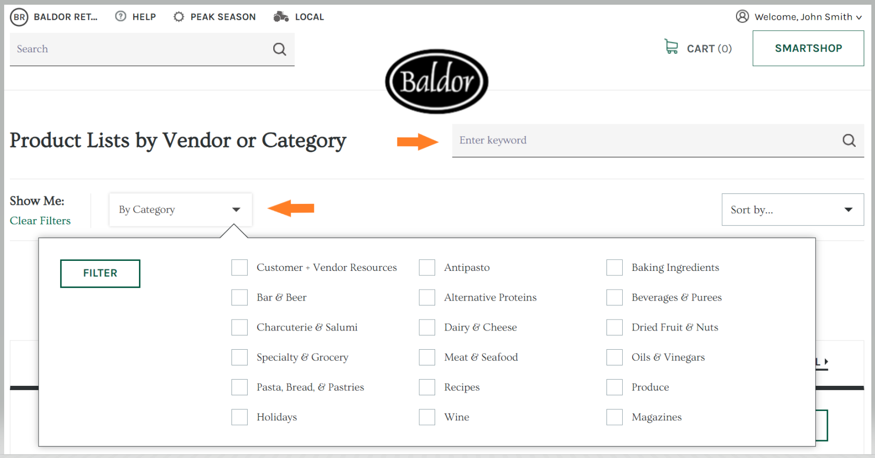This screenshot has width=875, height=458.
Task: Open the Help question mark icon
Action: [x=121, y=16]
